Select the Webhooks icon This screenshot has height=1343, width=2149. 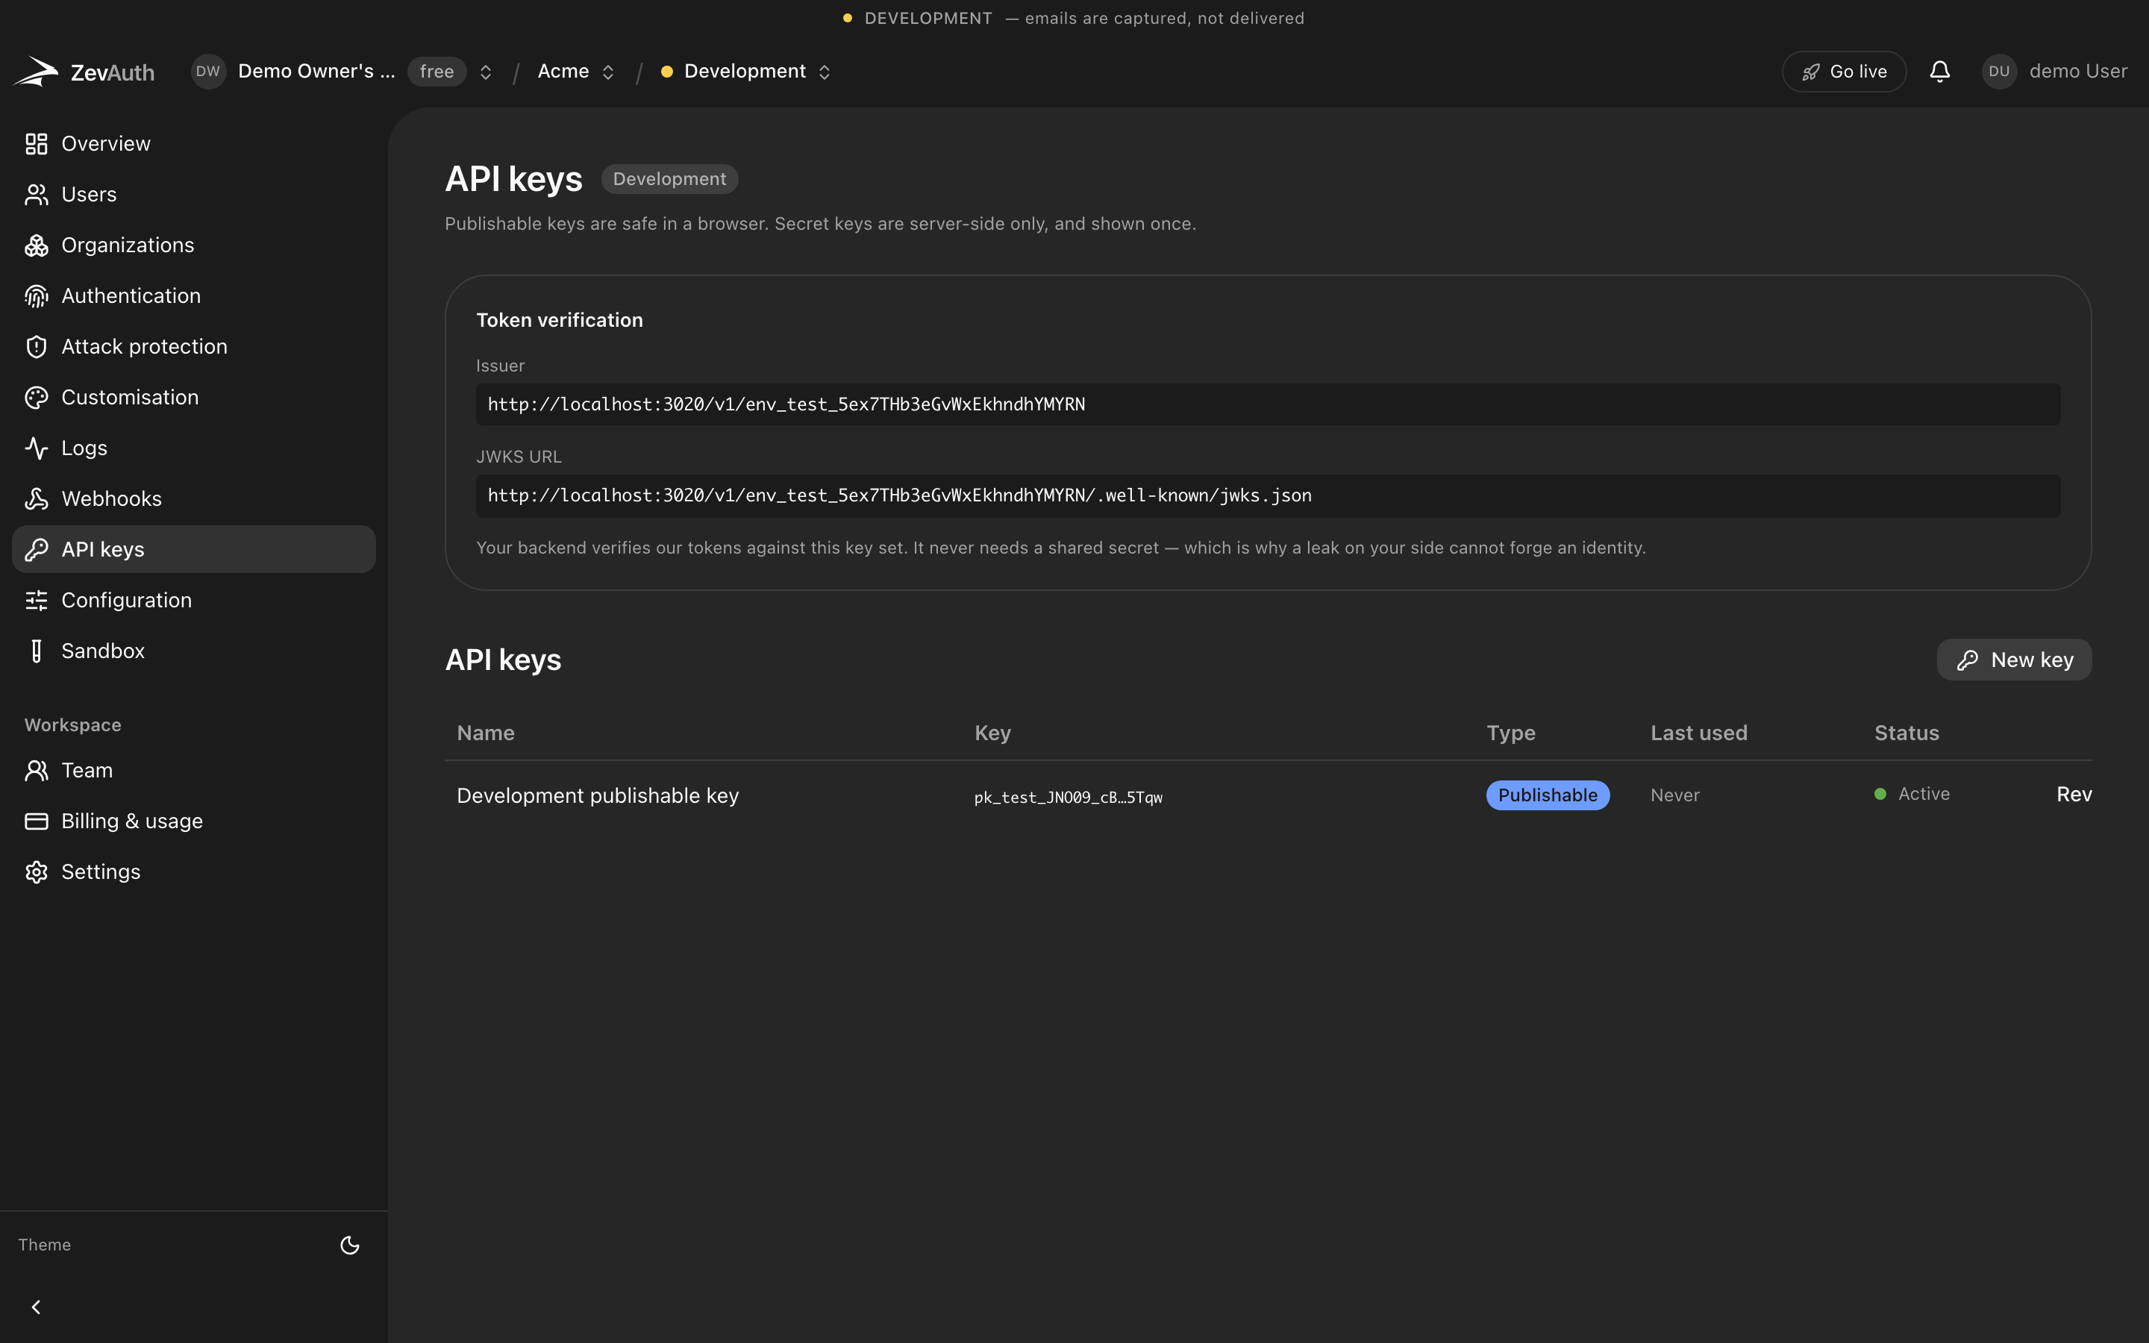click(37, 498)
